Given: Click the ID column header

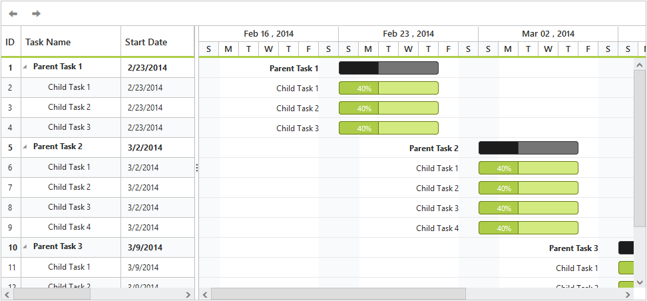Looking at the screenshot, I should (x=10, y=42).
